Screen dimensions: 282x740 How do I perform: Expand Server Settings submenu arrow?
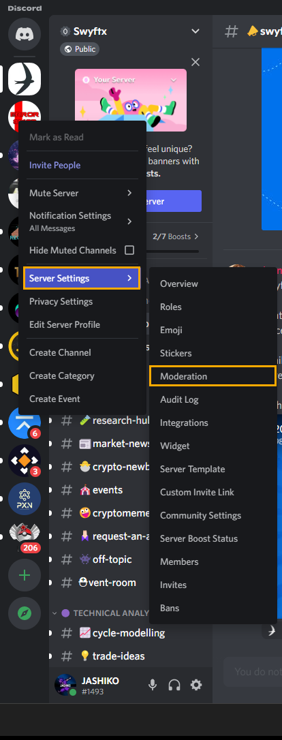[129, 279]
